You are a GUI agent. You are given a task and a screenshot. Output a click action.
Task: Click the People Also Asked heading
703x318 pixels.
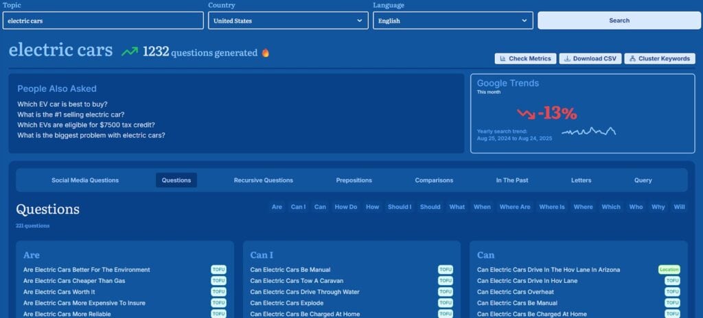[x=57, y=88]
